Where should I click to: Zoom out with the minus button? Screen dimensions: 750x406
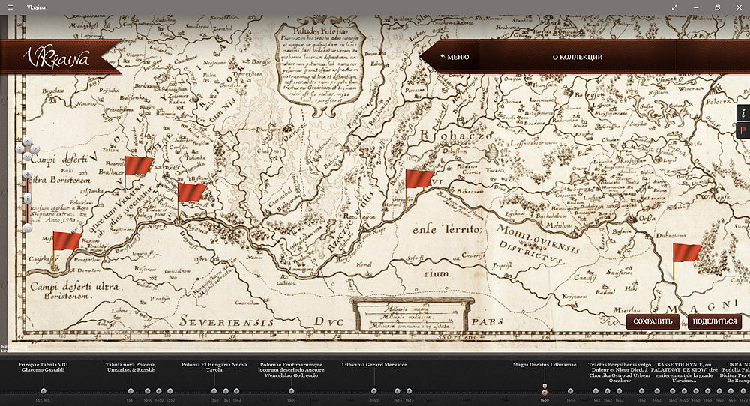coord(28,228)
